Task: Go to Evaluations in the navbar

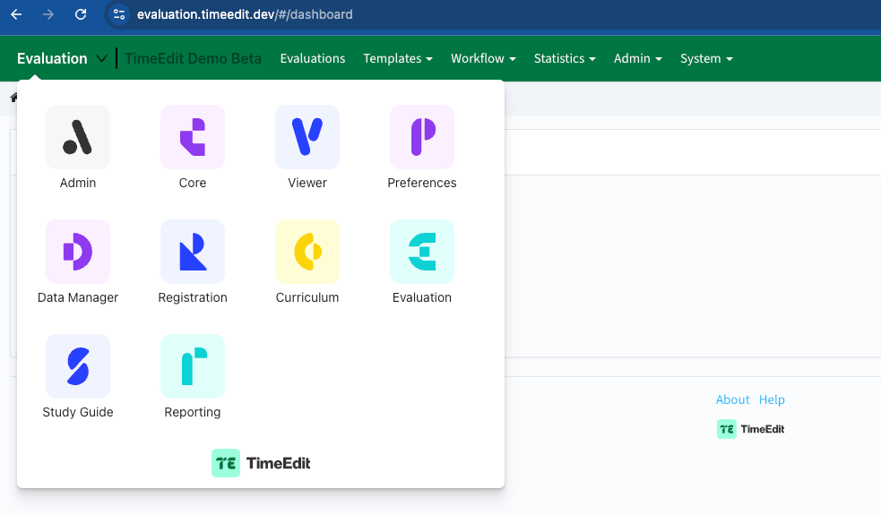Action: pyautogui.click(x=313, y=58)
